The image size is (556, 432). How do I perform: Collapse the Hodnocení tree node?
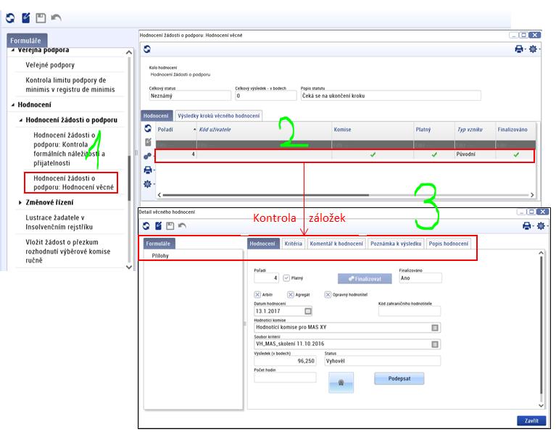13,105
